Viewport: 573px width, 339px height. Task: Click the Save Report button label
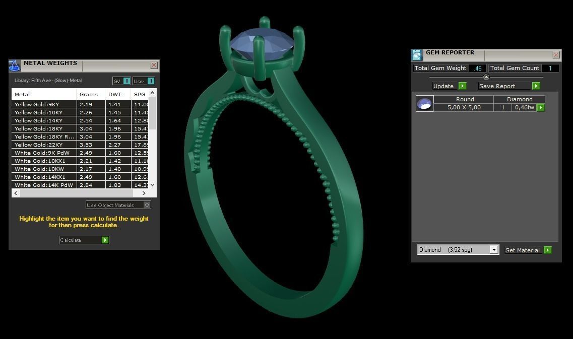tap(497, 86)
